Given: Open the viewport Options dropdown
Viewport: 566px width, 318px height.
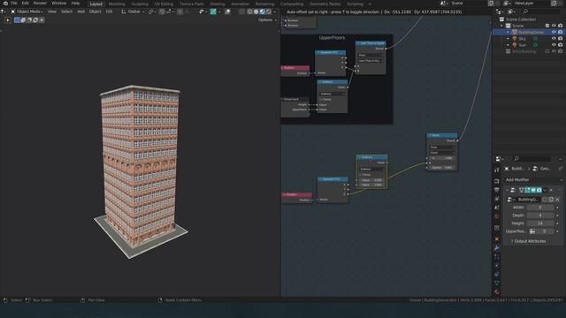Looking at the screenshot, I should (267, 19).
